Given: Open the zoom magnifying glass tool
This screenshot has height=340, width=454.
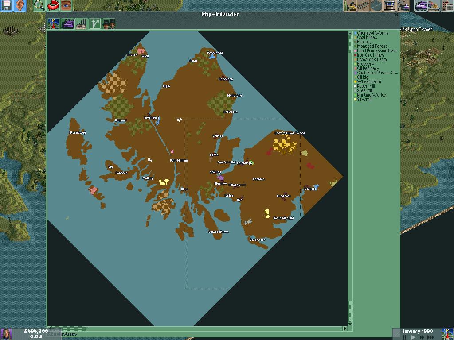Looking at the screenshot, I should pos(39,5).
